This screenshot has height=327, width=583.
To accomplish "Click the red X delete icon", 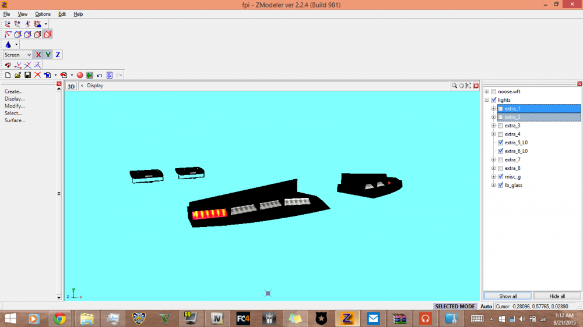I will (x=37, y=75).
